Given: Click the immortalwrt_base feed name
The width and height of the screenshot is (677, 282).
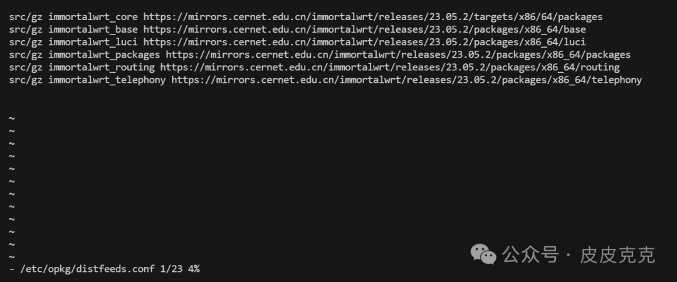Looking at the screenshot, I should coord(93,30).
